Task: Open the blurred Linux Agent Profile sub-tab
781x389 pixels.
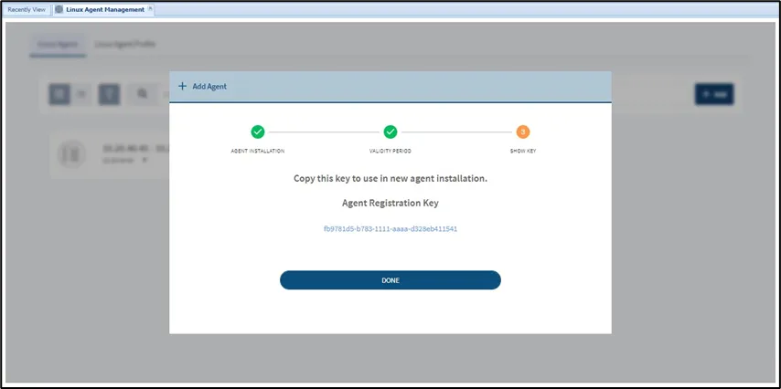Action: coord(125,44)
